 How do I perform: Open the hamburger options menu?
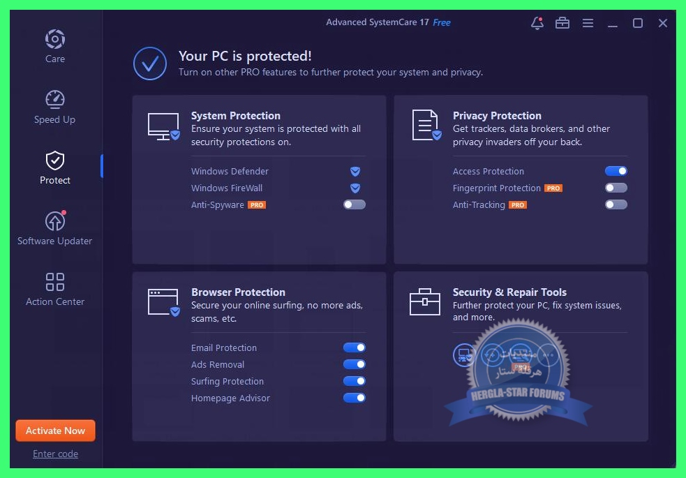pos(588,23)
